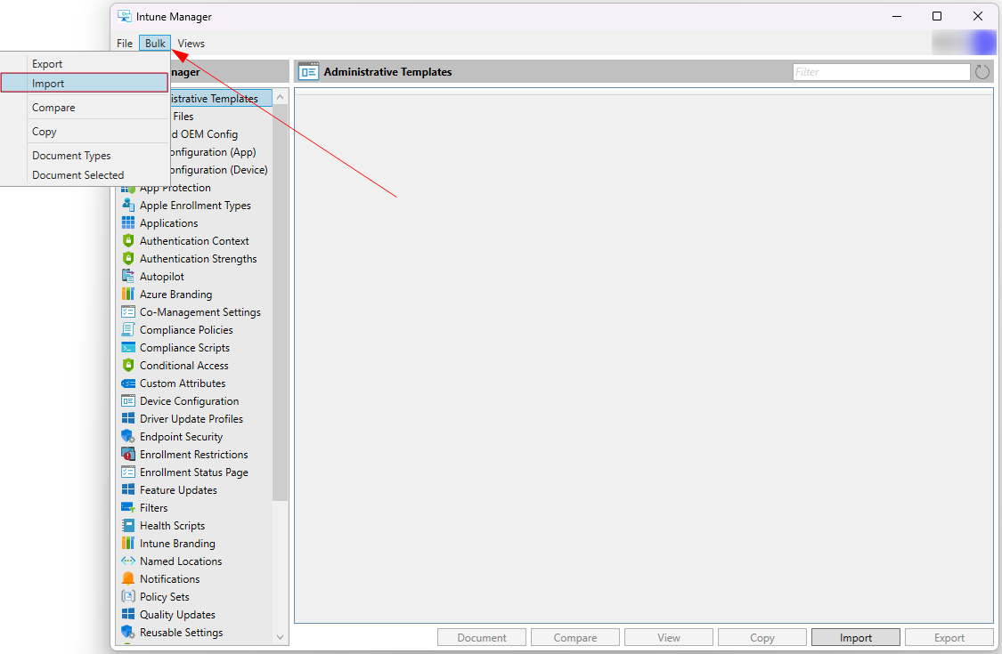Click the Policy Sets icon
The height and width of the screenshot is (654, 1002).
(x=127, y=596)
